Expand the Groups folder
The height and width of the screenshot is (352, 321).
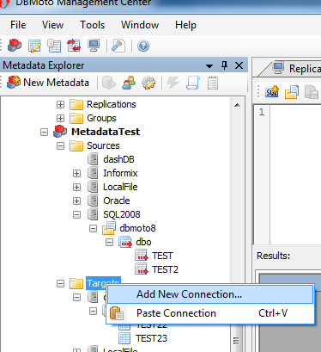click(x=60, y=118)
